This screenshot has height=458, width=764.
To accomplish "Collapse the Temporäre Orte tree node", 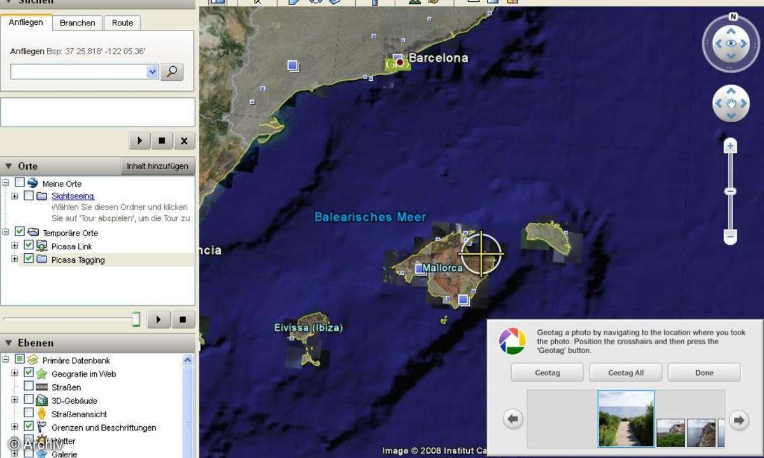I will [6, 232].
